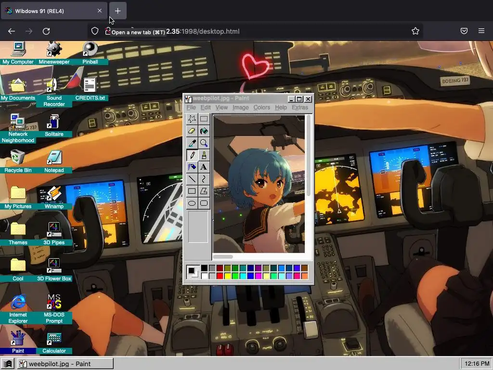
Task: Activate the Magnifier tool in Paint
Action: [204, 143]
